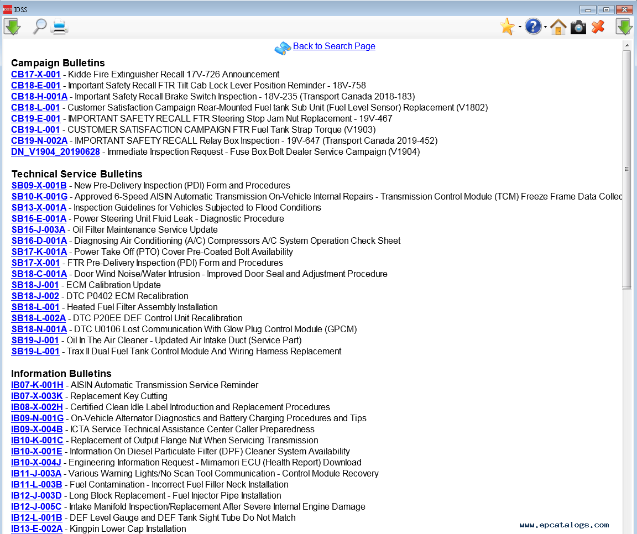Click the camera screenshot icon
The width and height of the screenshot is (637, 534).
[578, 27]
